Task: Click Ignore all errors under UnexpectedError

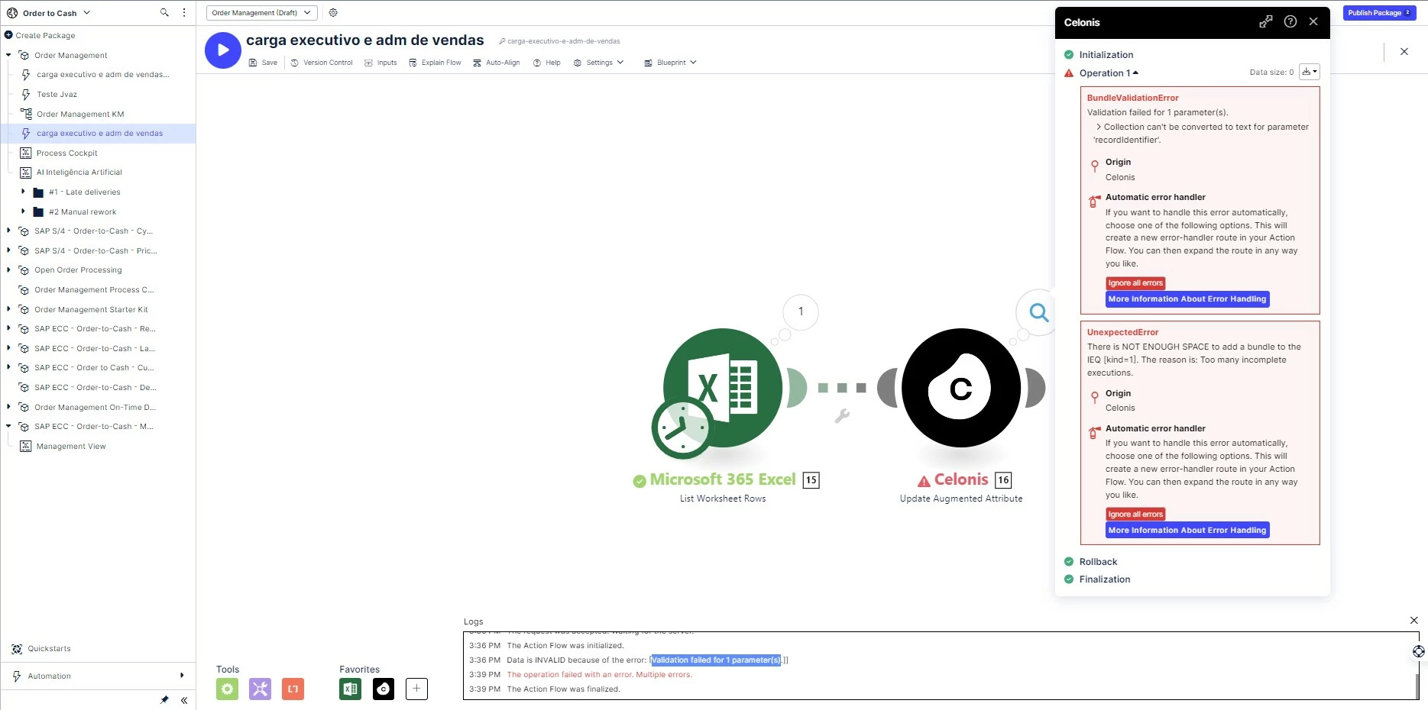Action: (1135, 515)
